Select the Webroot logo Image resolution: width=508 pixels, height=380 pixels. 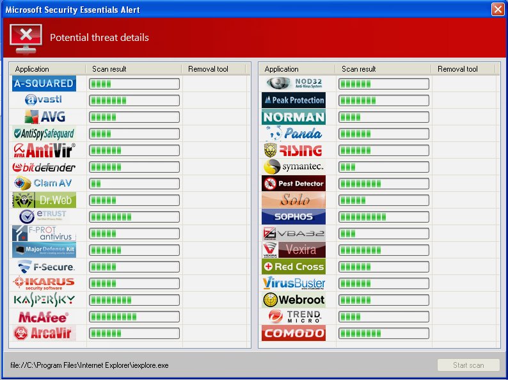pos(294,300)
